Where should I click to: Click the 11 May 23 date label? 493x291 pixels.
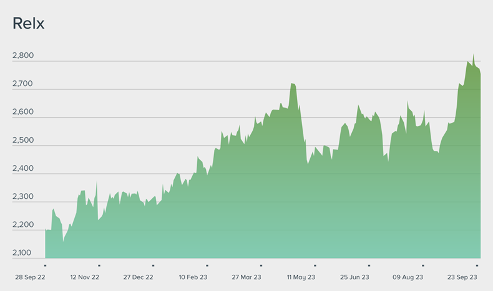point(301,277)
